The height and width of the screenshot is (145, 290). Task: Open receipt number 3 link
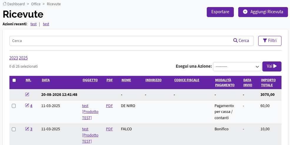tap(31, 129)
